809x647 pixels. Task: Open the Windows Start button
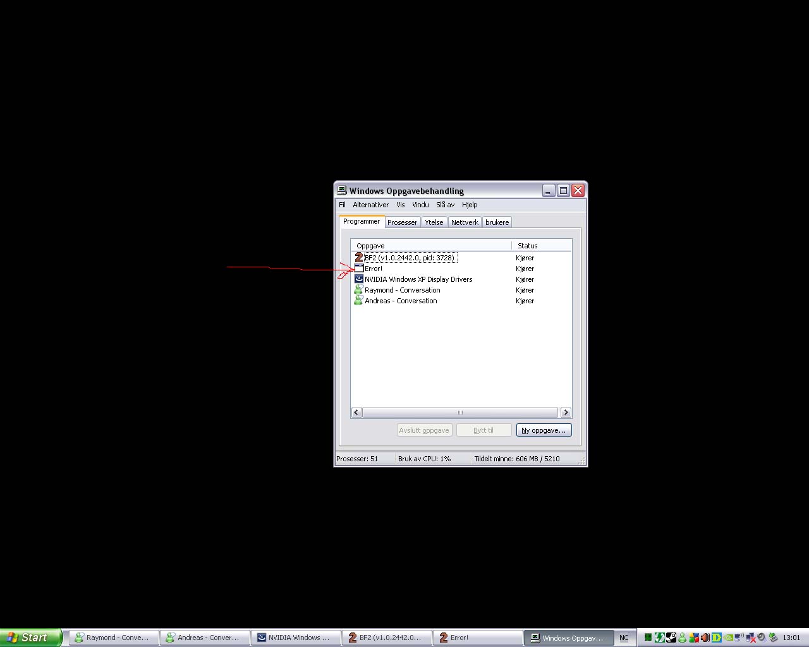(31, 638)
